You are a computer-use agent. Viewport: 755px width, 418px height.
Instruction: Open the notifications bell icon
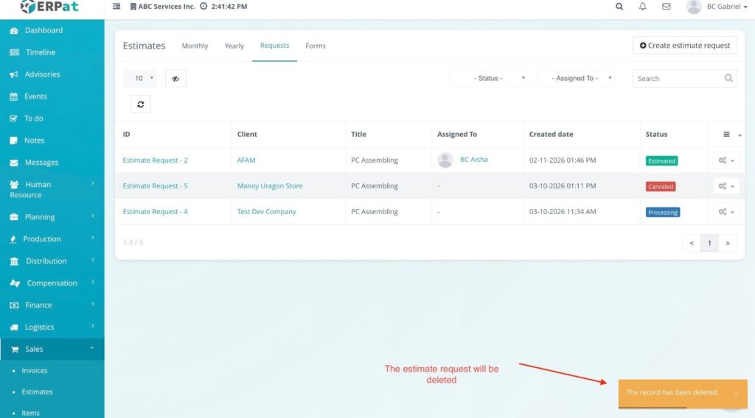642,7
